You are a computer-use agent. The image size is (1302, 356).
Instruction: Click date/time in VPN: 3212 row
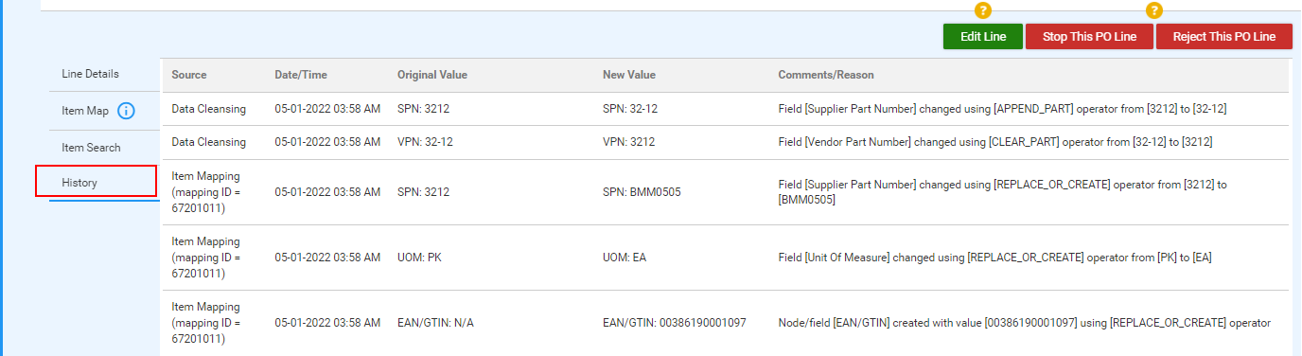[x=327, y=142]
